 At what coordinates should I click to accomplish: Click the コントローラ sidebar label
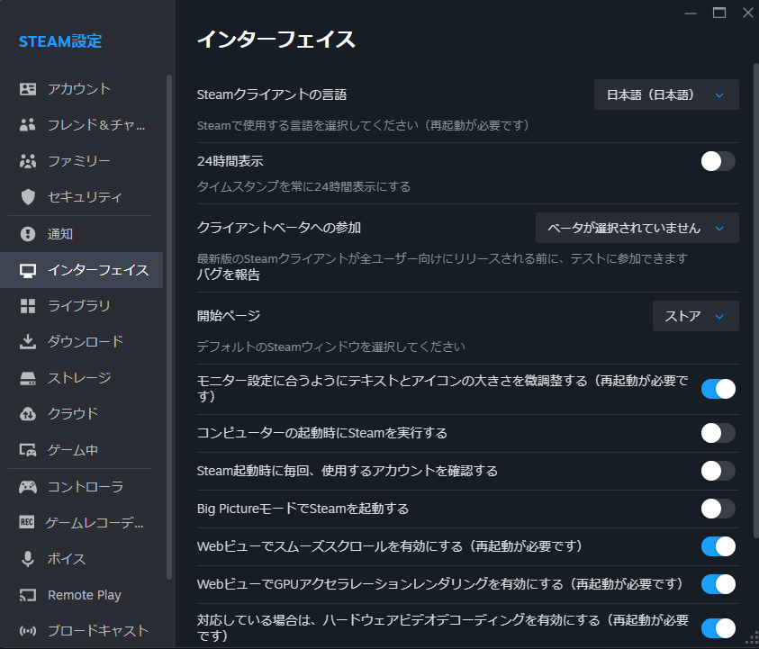click(x=86, y=486)
